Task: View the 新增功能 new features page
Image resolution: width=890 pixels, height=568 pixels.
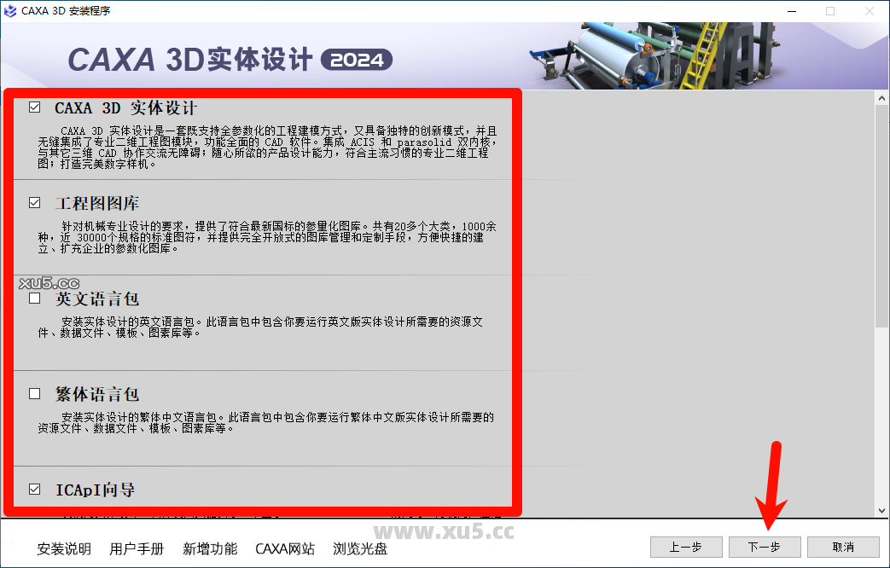Action: pyautogui.click(x=210, y=549)
